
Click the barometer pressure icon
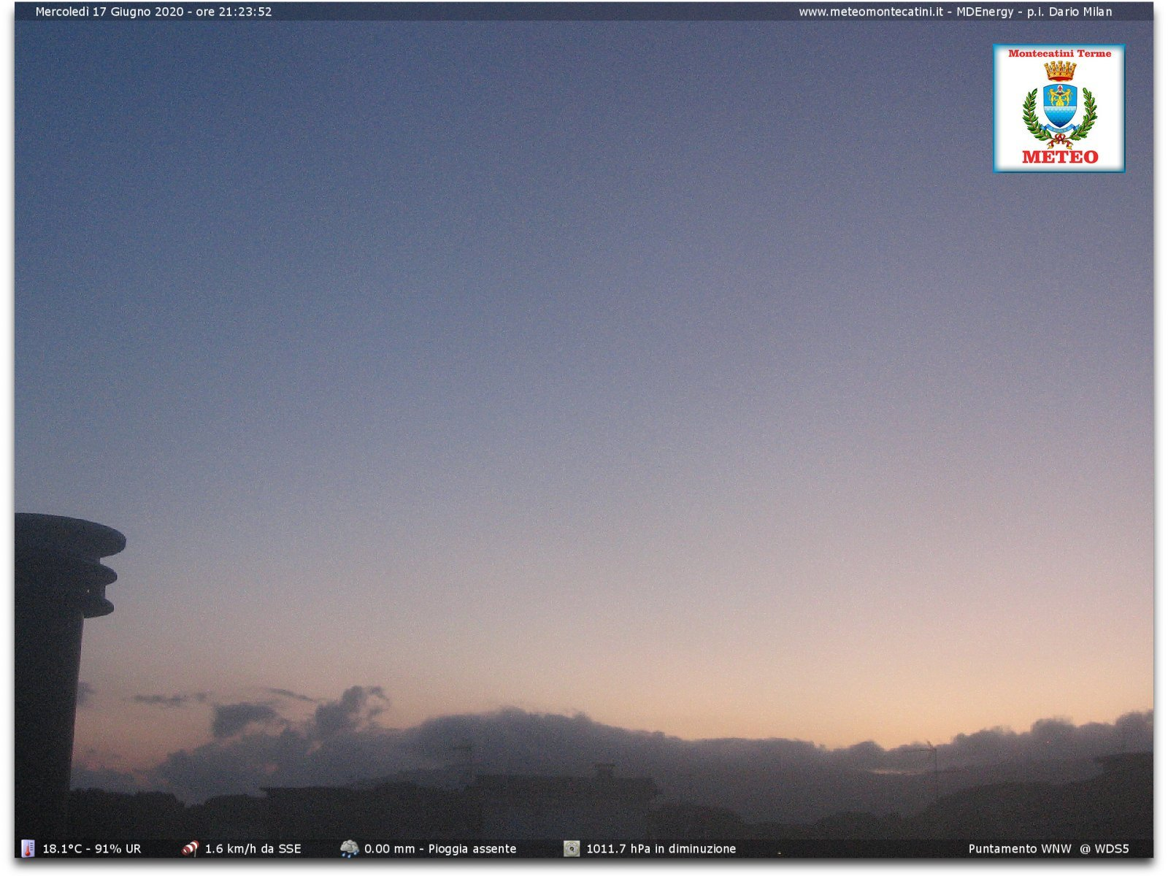coord(572,848)
